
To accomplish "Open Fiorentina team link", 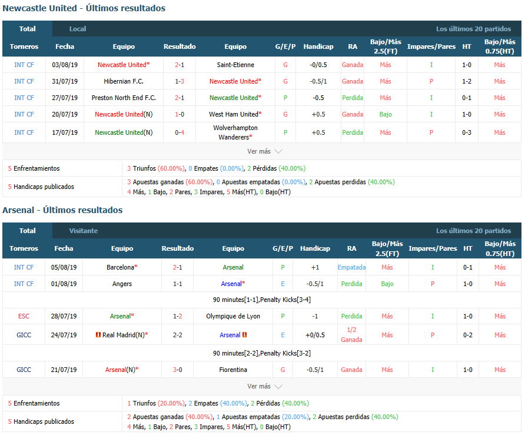I will (233, 370).
